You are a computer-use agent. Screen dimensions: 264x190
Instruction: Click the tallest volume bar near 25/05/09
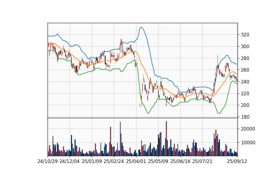click(166, 139)
